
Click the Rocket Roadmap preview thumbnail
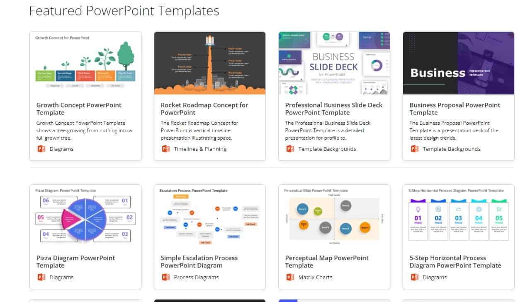click(210, 63)
